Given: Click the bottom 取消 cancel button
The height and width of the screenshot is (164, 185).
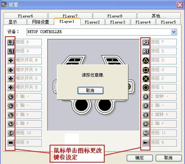Looking at the screenshot, I should tap(169, 158).
